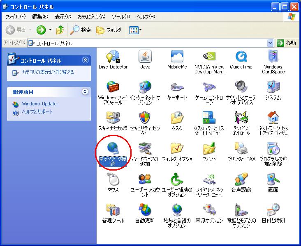The width and height of the screenshot is (301, 246).
Task: Collapse the 関連項目 side panel
Action: (x=85, y=92)
